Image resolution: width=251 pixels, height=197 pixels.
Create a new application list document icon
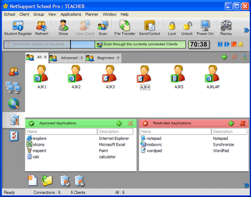[x=33, y=180]
